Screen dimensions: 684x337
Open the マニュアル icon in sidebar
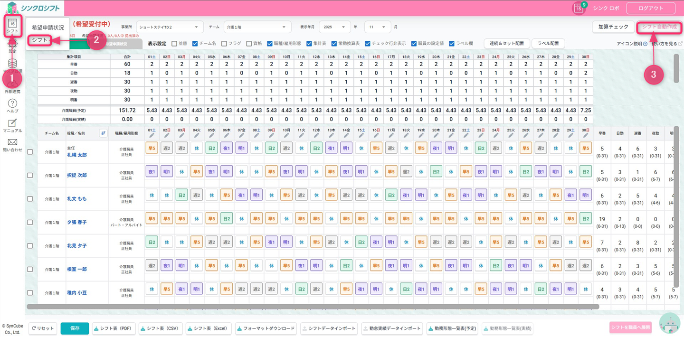pos(13,123)
